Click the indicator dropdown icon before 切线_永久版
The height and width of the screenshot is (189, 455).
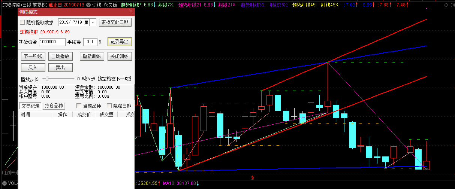(88, 5)
